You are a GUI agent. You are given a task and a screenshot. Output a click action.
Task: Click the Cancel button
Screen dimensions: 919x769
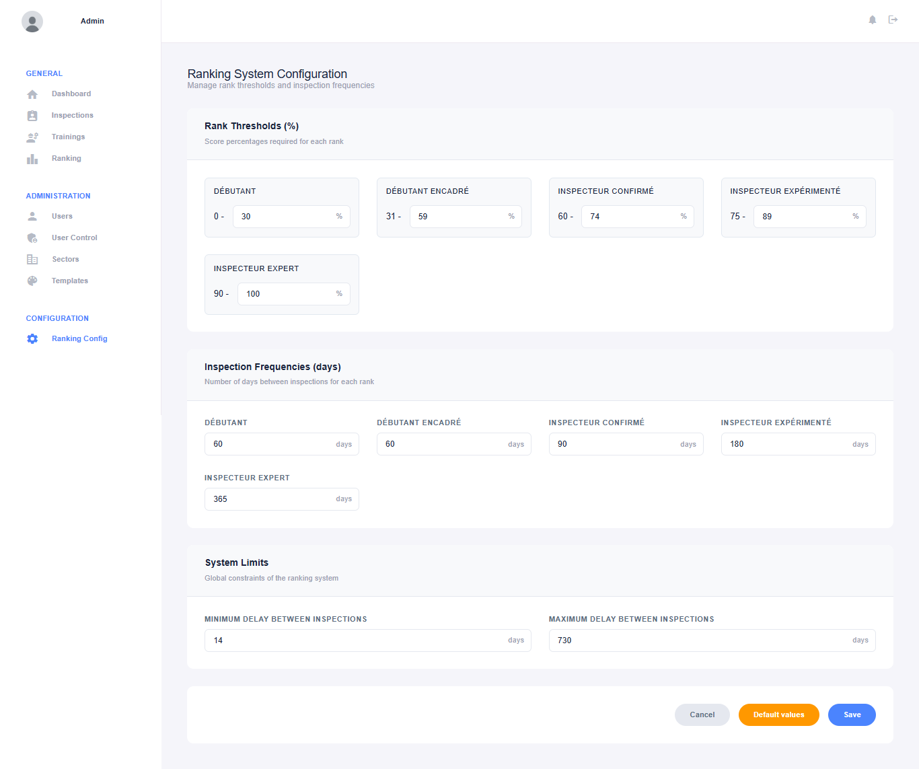pyautogui.click(x=702, y=715)
